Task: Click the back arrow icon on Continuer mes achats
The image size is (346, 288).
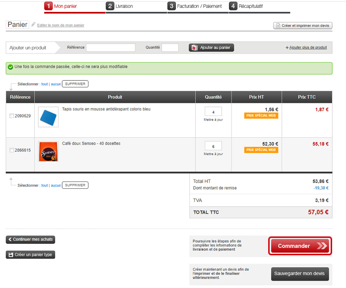Action: point(10,239)
